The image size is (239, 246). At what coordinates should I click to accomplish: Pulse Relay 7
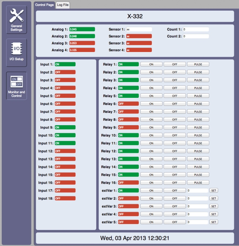[x=198, y=112]
